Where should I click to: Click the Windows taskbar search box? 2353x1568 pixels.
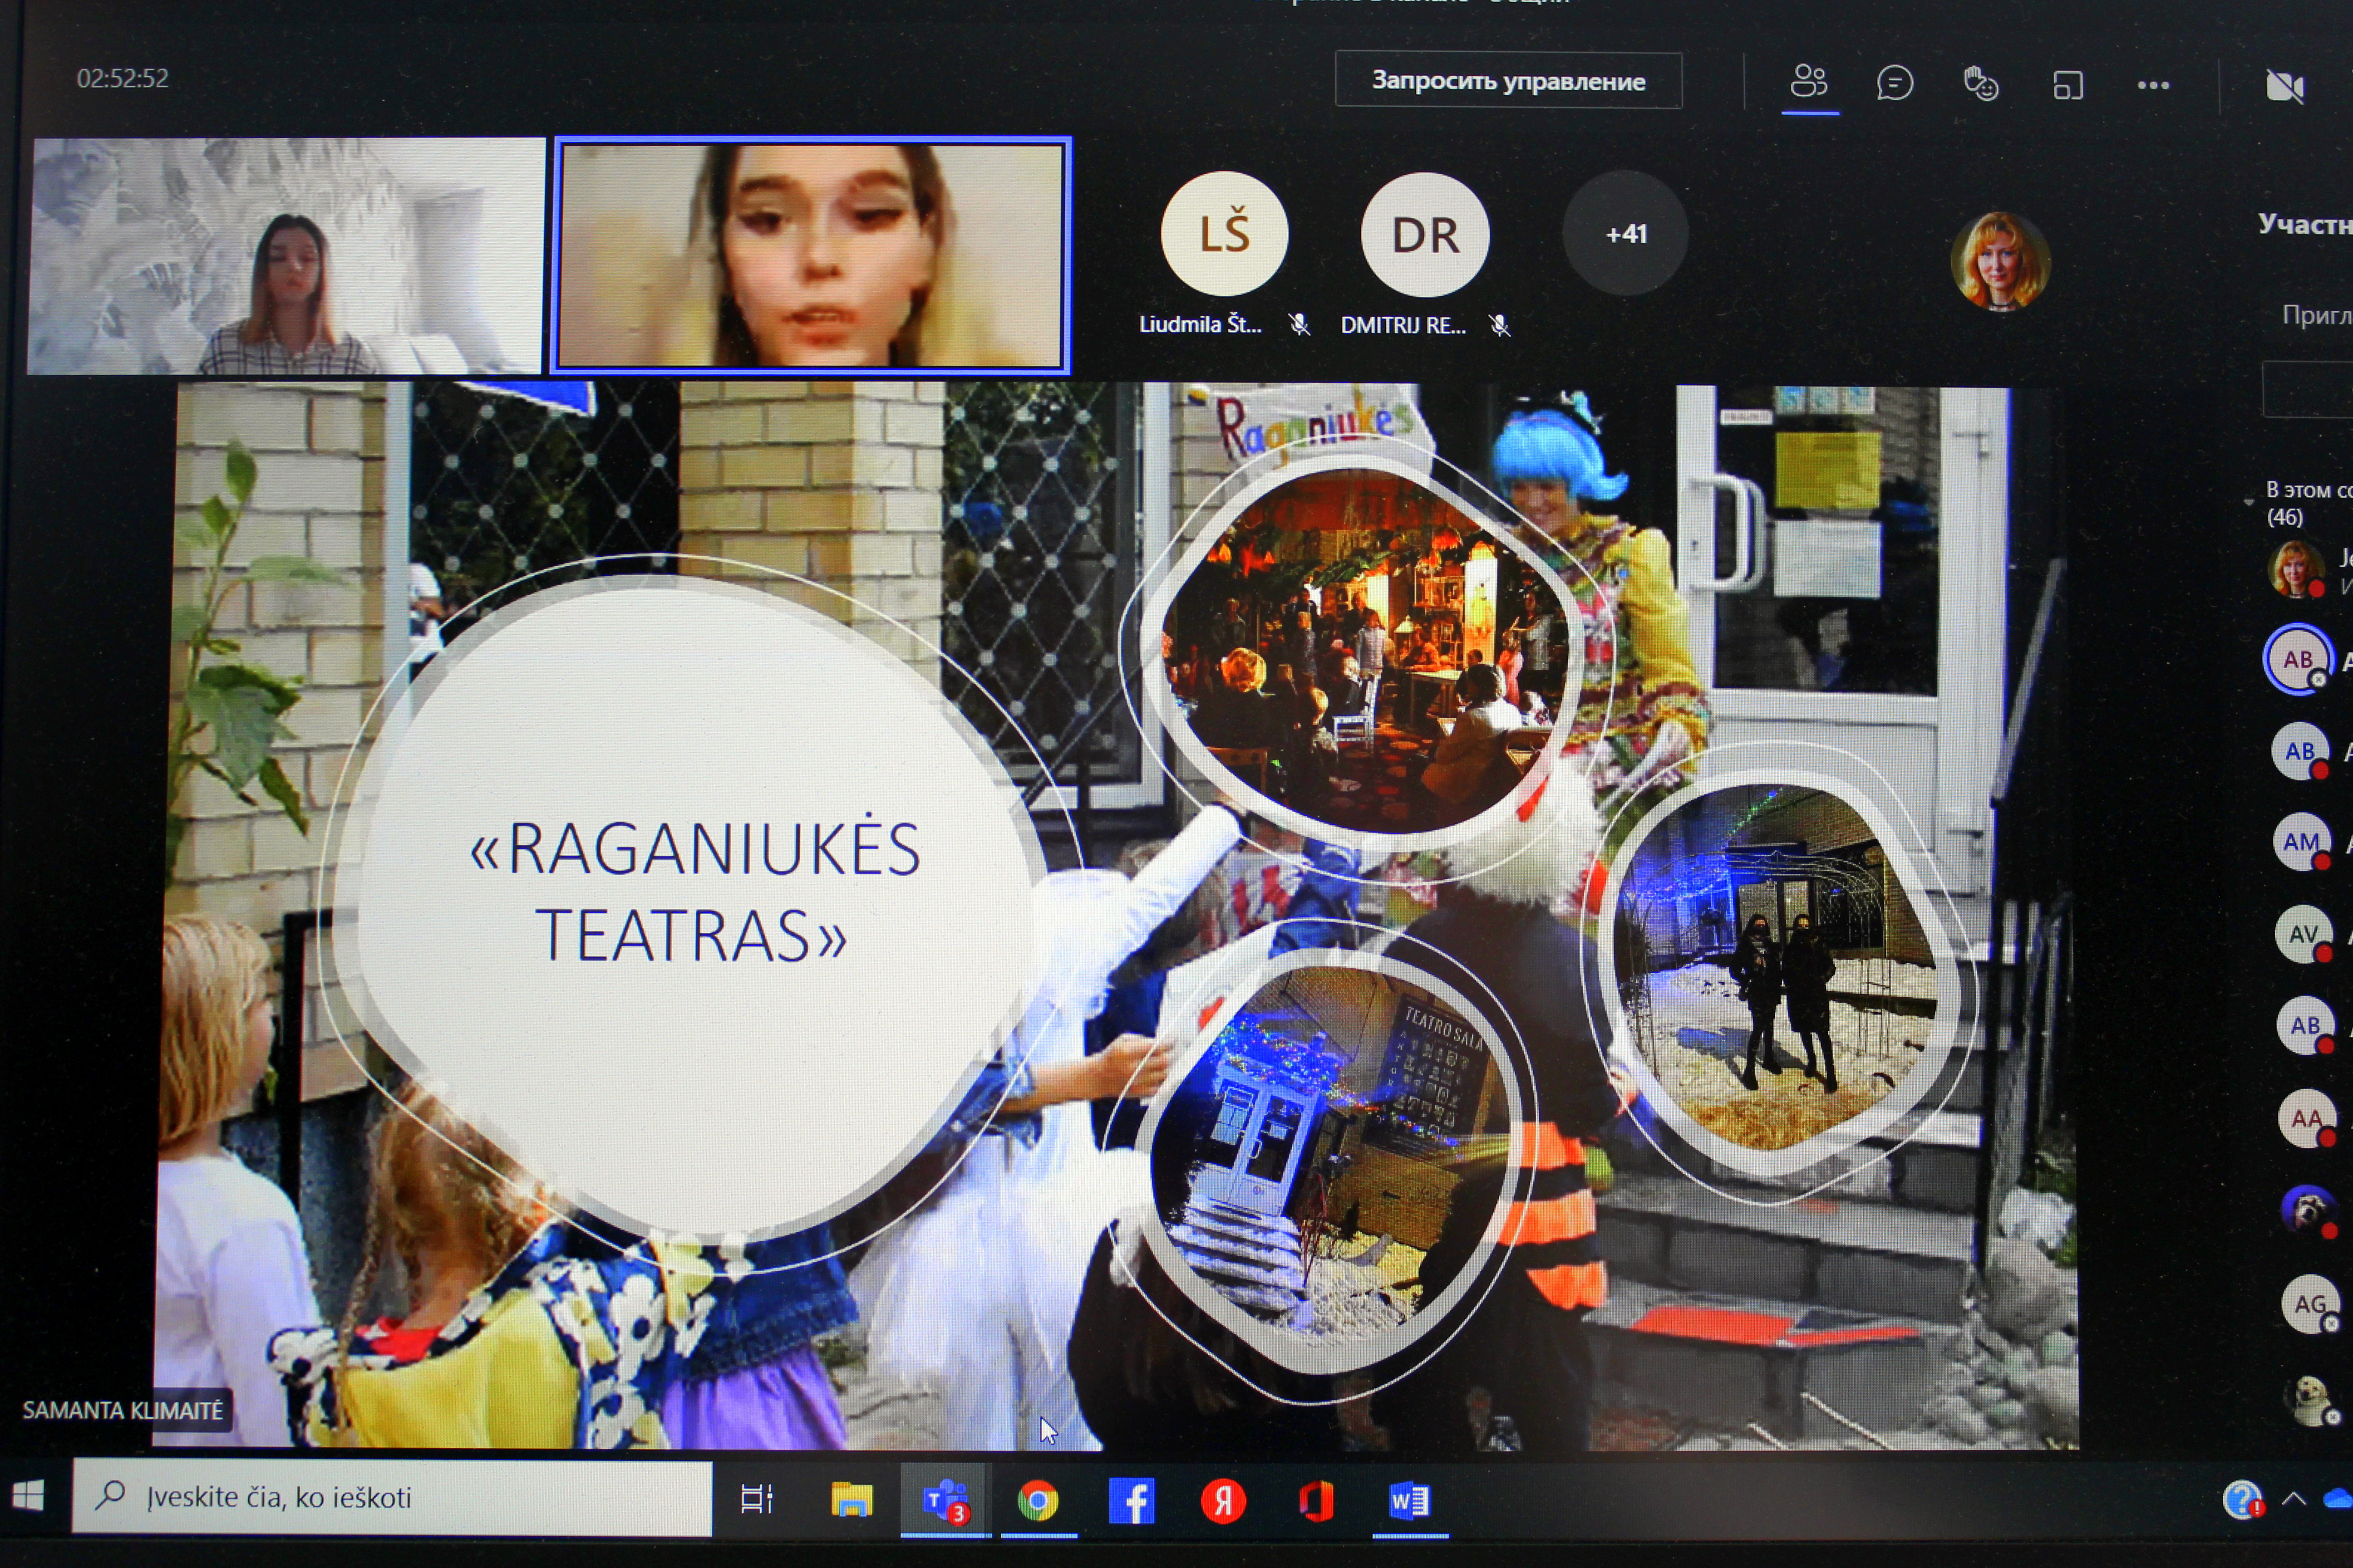(x=392, y=1497)
